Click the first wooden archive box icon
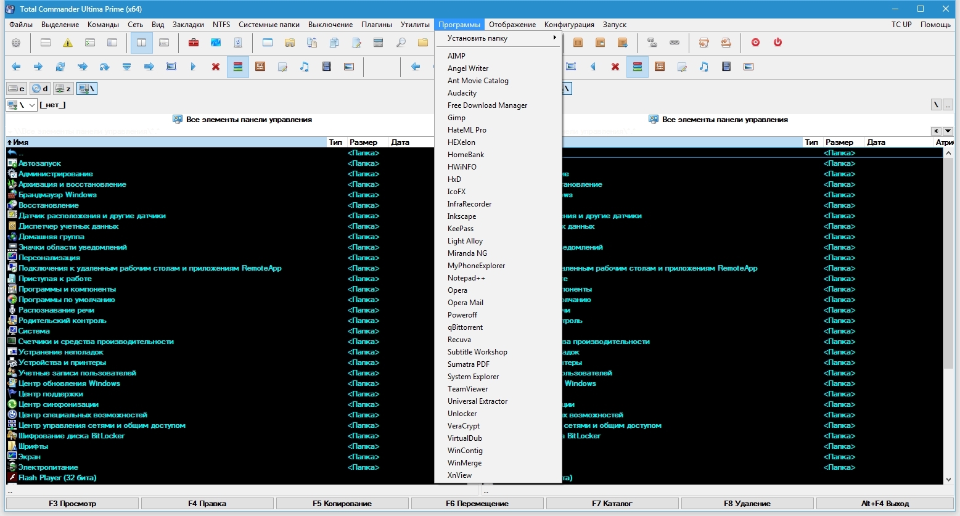The height and width of the screenshot is (516, 960). (578, 43)
